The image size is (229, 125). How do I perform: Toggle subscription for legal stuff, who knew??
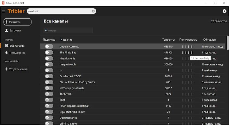(x=49, y=112)
